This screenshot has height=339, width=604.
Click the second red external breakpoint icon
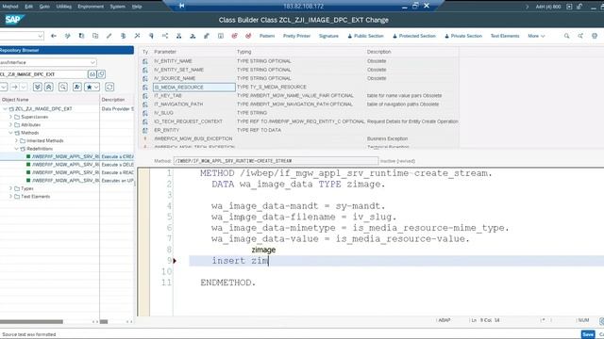pos(248,36)
